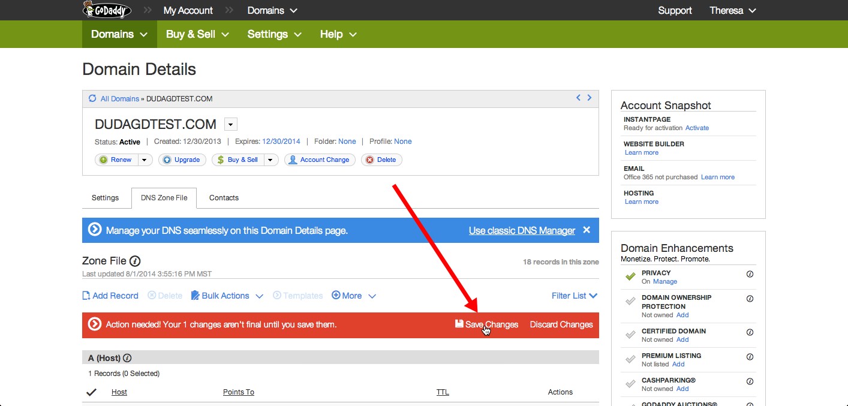Image resolution: width=848 pixels, height=406 pixels.
Task: Go to next domain arrow
Action: [x=590, y=98]
